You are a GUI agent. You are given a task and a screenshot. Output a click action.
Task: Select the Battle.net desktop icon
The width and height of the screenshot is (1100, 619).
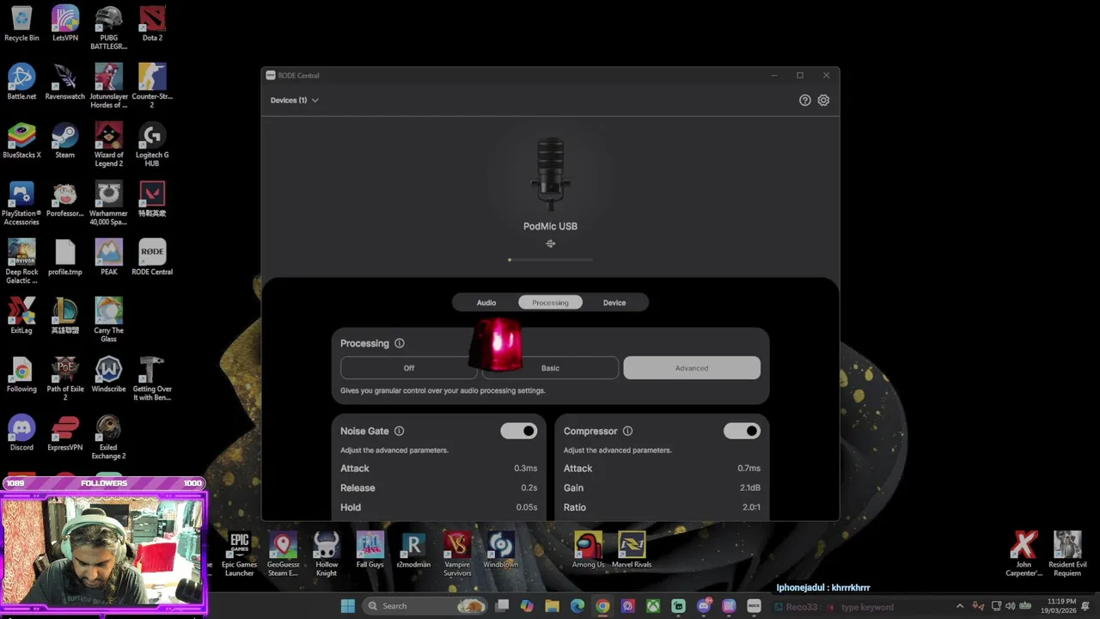[21, 83]
